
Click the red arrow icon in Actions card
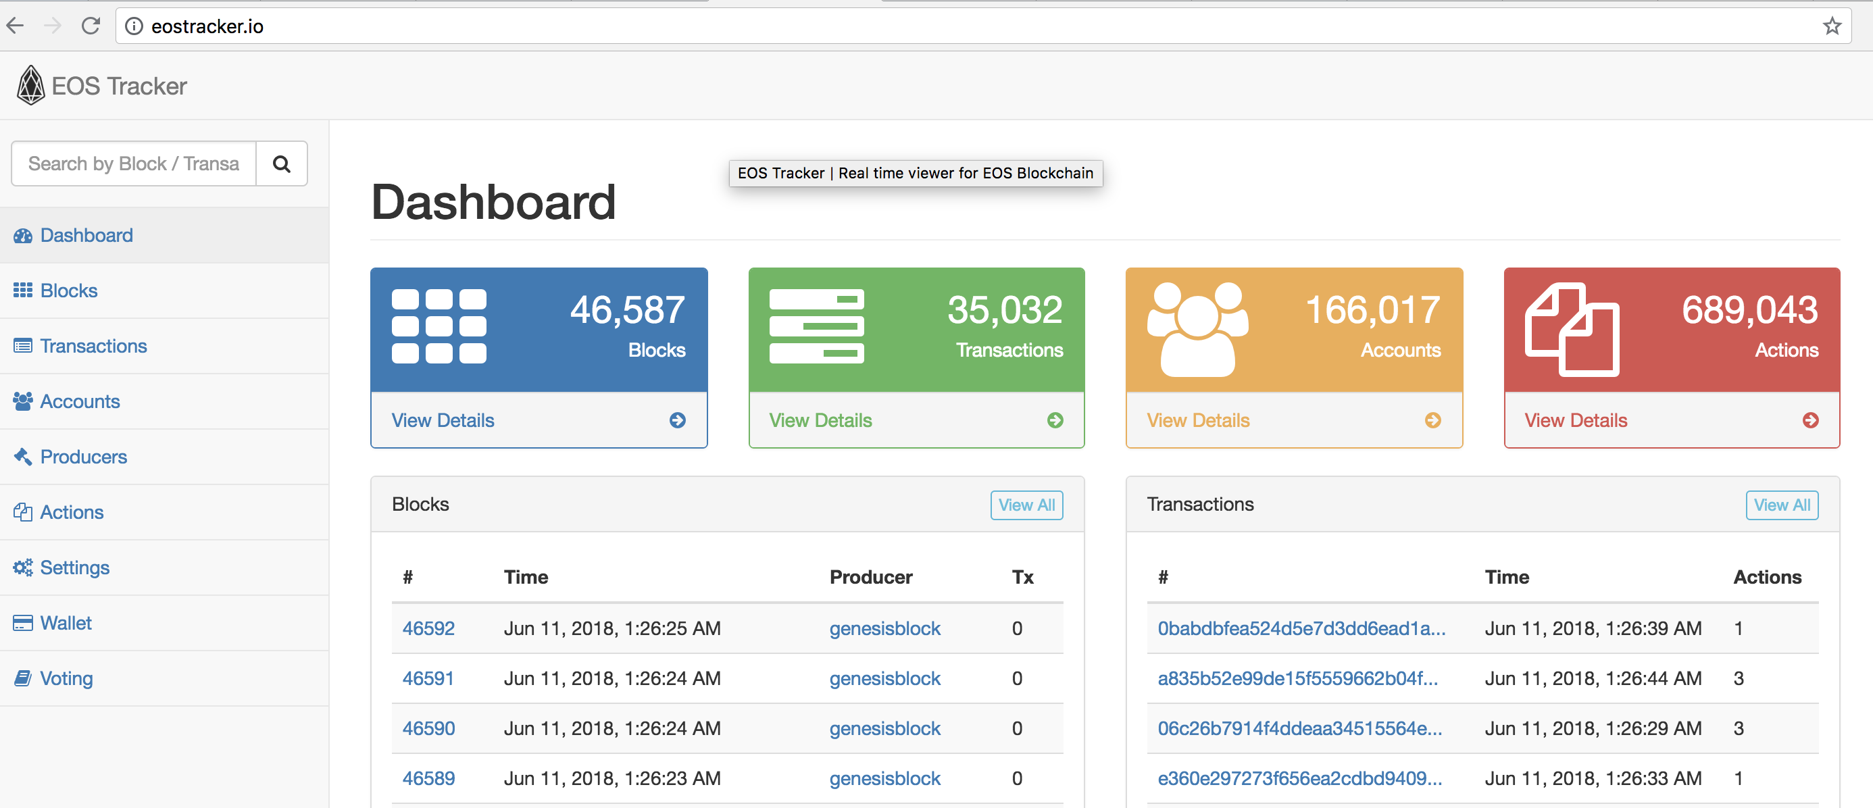pyautogui.click(x=1809, y=420)
